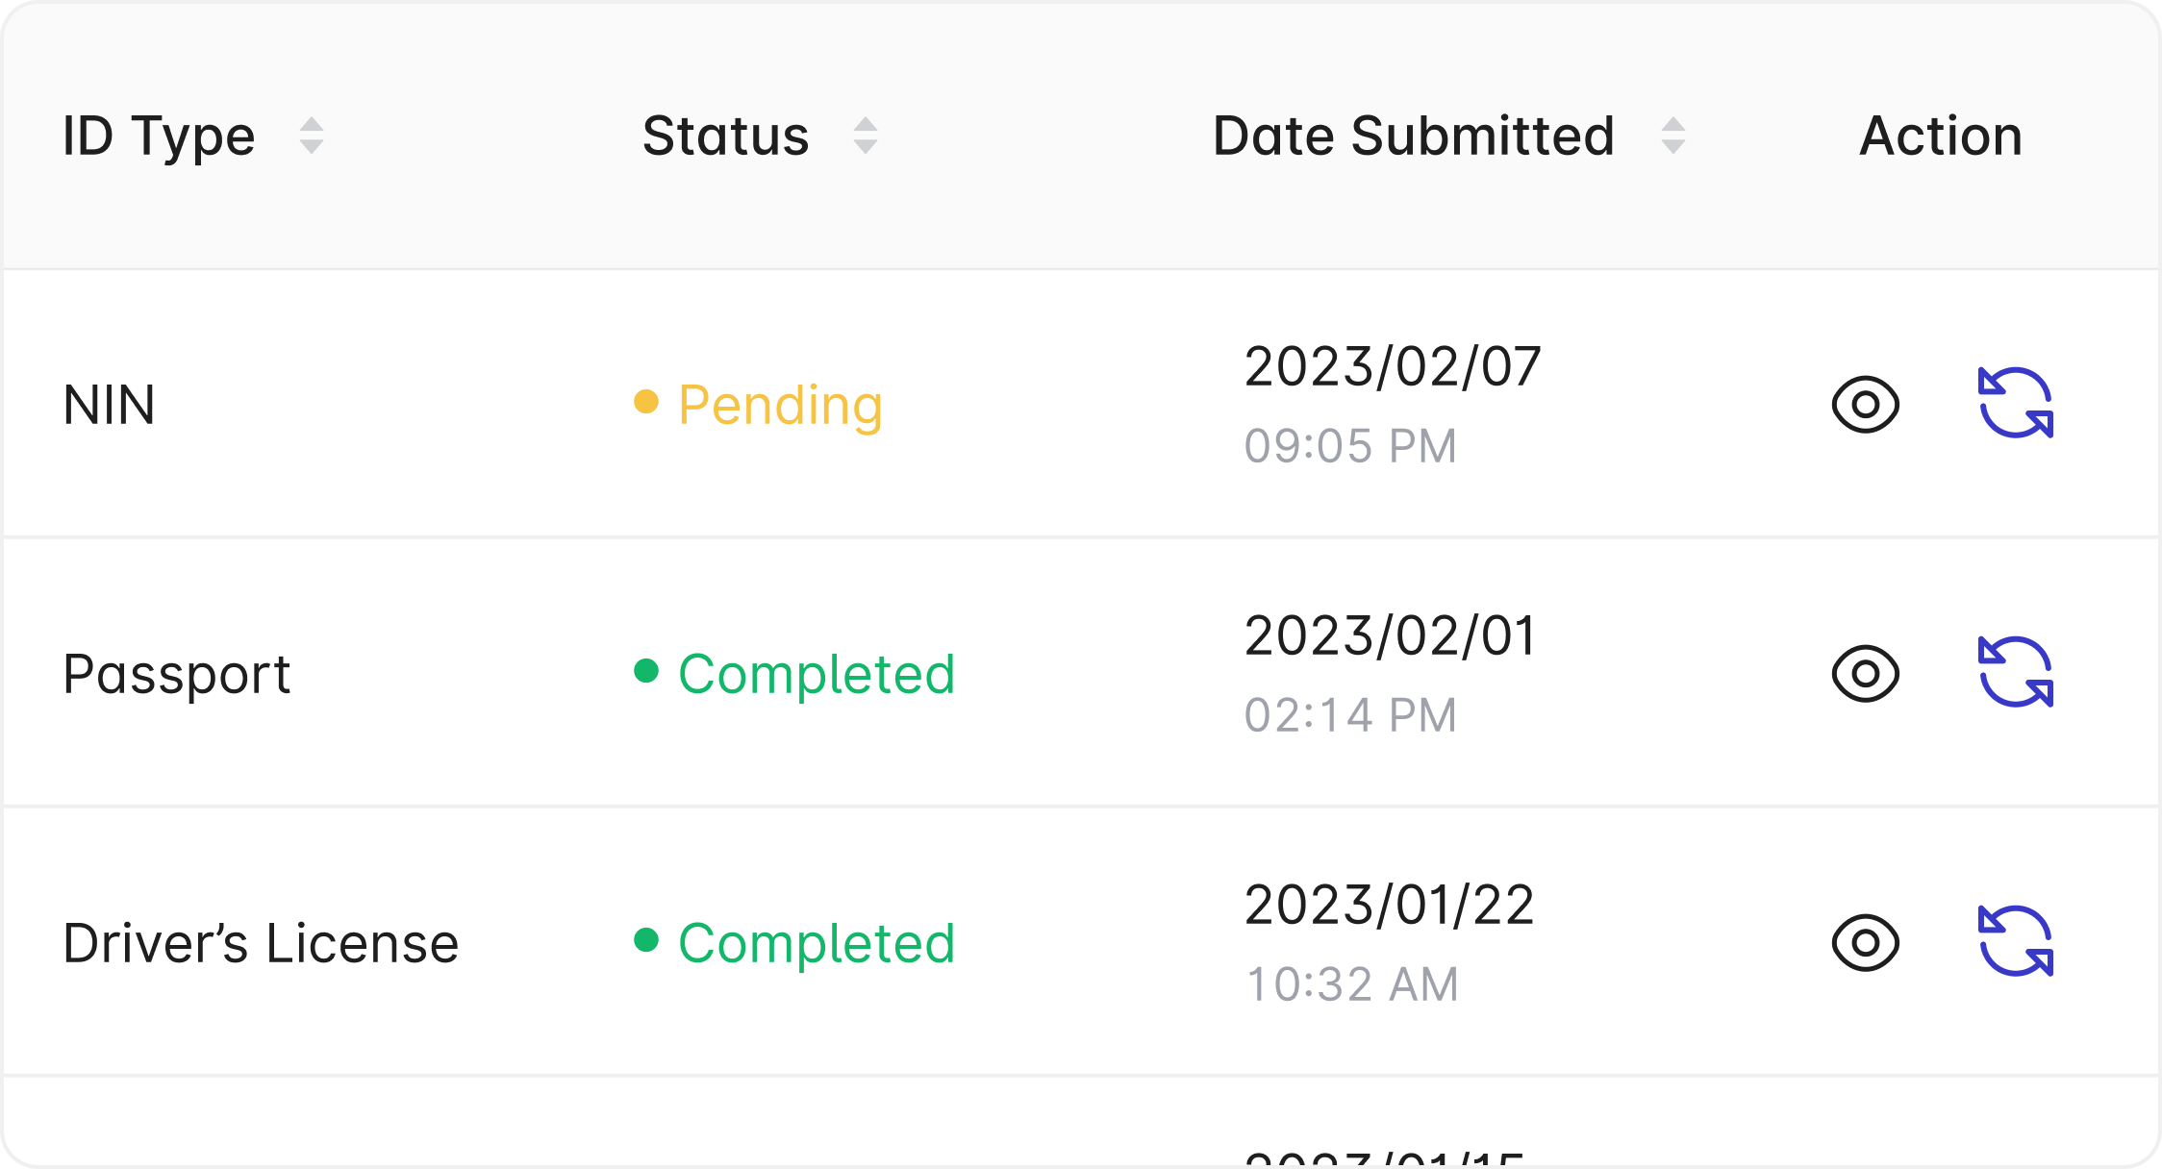Sort table by ID Type arrows
Image resolution: width=2162 pixels, height=1169 pixels.
311,136
